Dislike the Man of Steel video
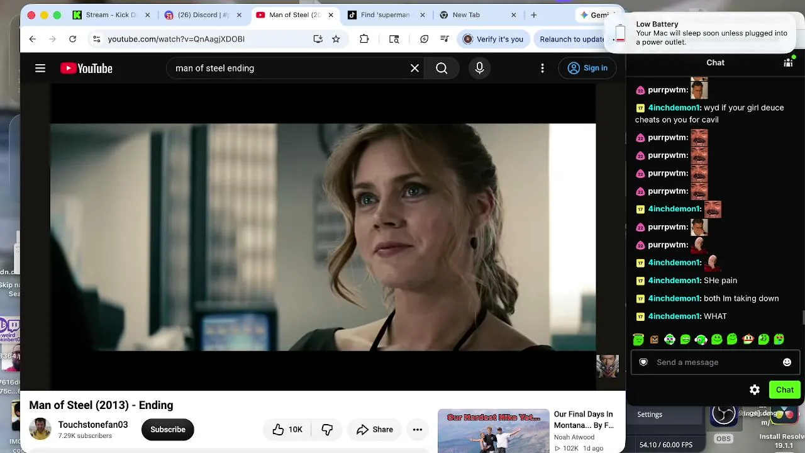805x453 pixels. [327, 430]
